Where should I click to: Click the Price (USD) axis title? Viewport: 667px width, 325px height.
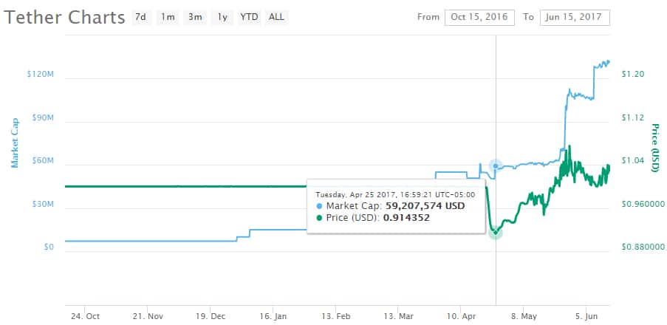pyautogui.click(x=654, y=148)
